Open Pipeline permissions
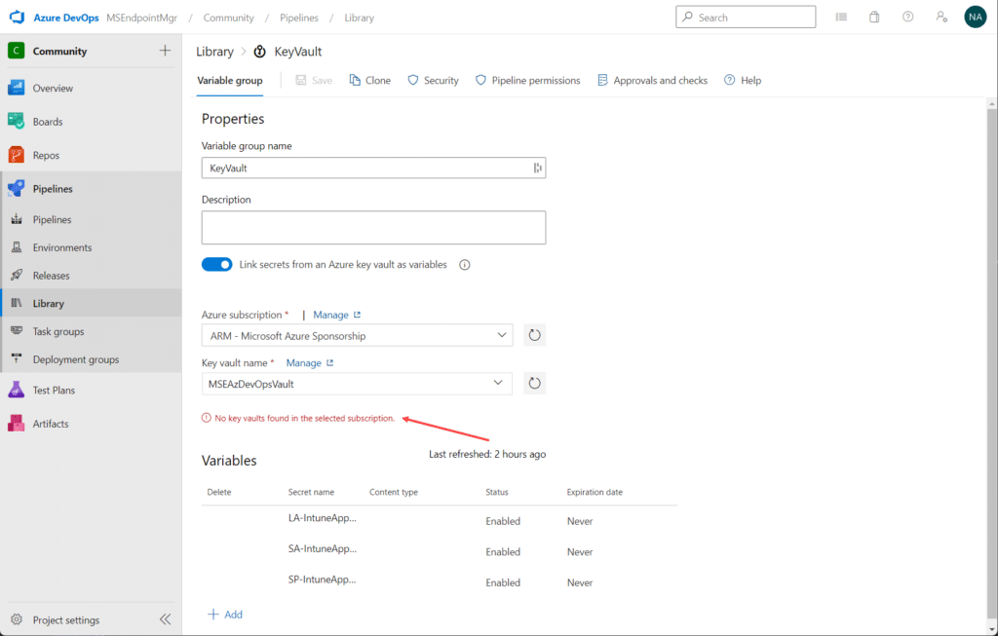 point(527,80)
